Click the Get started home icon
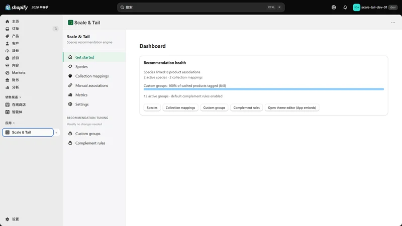 [70, 57]
